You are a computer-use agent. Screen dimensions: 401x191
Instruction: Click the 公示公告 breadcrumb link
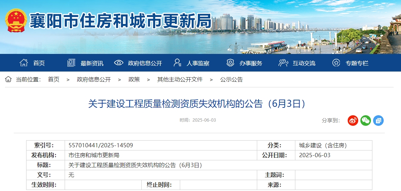231,80
